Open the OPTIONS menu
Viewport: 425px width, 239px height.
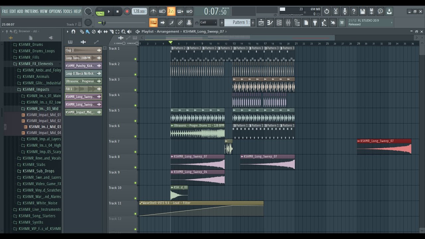click(55, 11)
